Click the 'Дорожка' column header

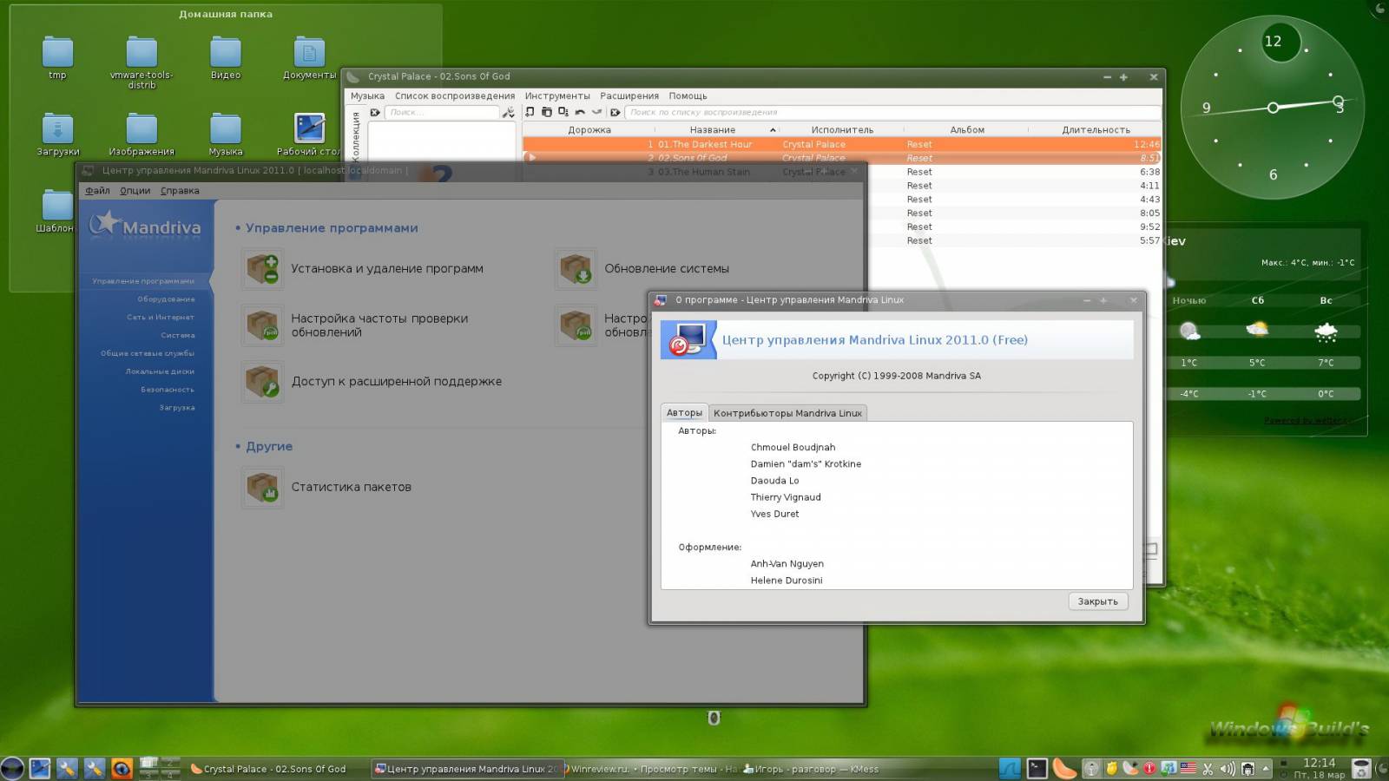[x=589, y=130]
